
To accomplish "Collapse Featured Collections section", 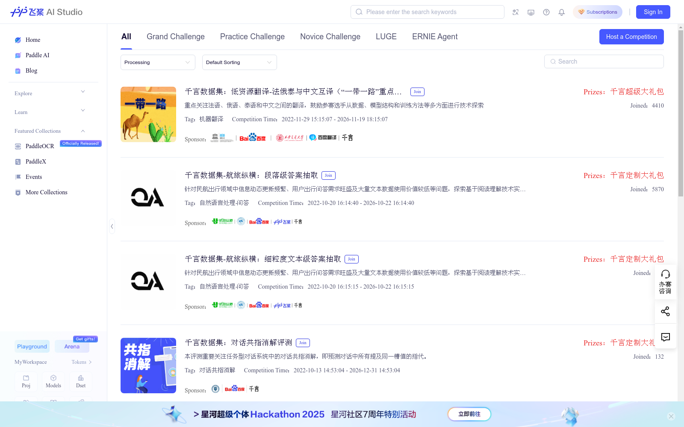I will point(83,131).
